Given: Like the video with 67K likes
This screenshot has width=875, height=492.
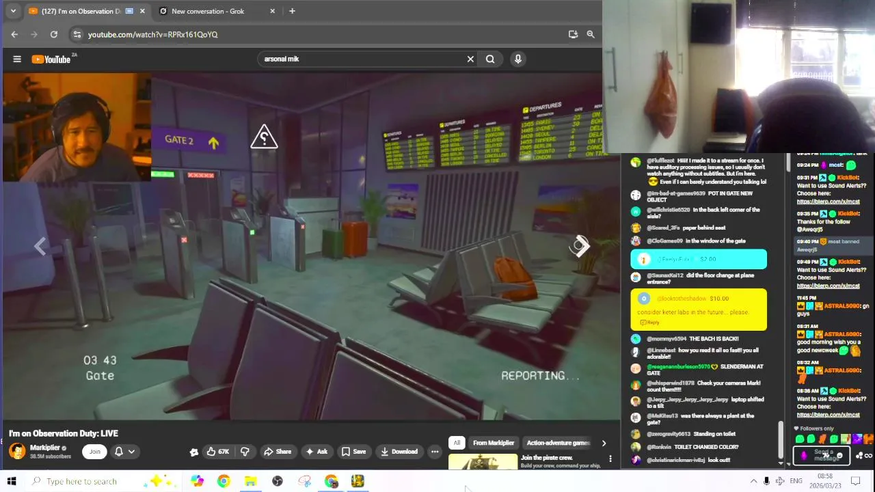Looking at the screenshot, I should click(x=217, y=451).
